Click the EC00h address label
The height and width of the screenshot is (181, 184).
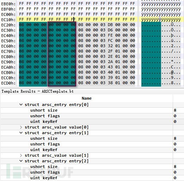click(x=8, y=14)
